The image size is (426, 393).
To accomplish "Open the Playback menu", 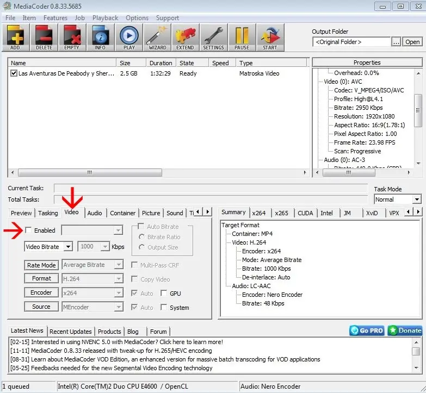I will click(x=106, y=18).
